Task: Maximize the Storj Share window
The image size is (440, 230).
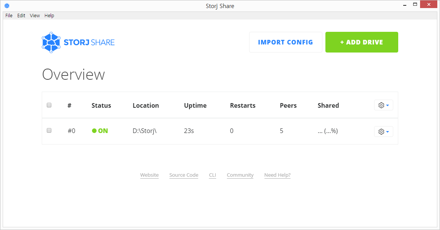Action: pyautogui.click(x=415, y=5)
